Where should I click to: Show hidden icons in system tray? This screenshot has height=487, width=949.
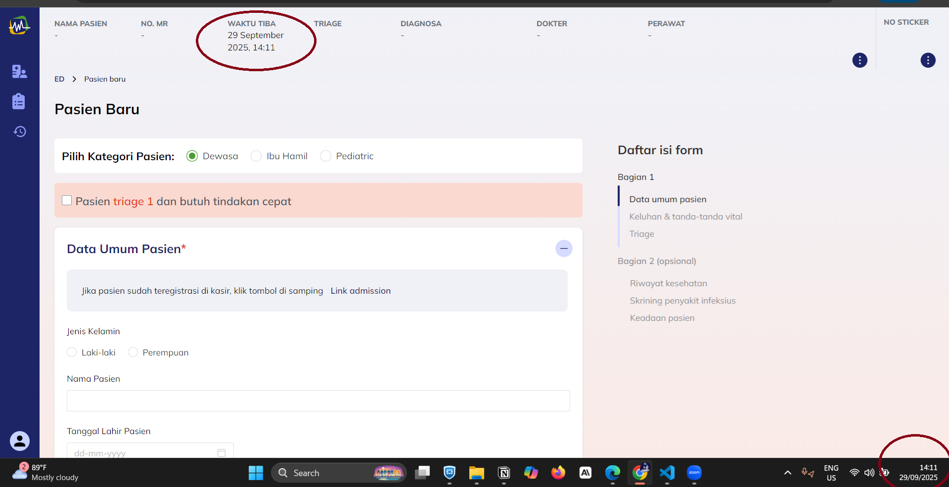click(x=787, y=473)
